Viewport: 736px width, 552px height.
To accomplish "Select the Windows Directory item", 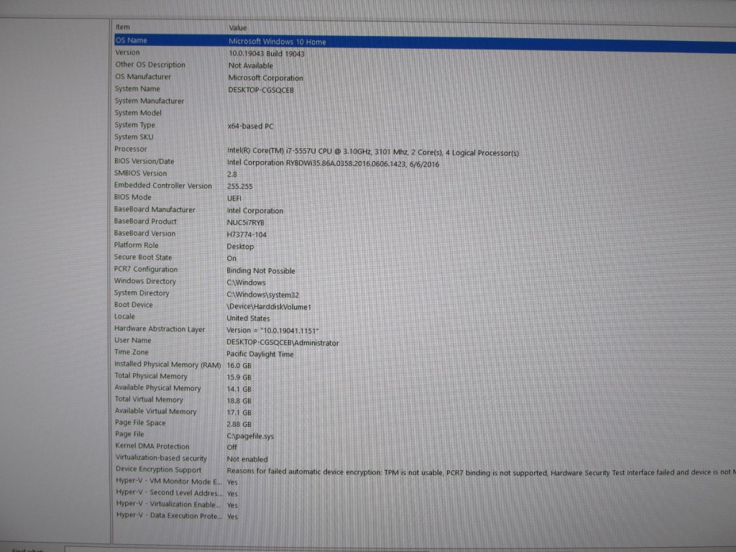I will pos(145,281).
